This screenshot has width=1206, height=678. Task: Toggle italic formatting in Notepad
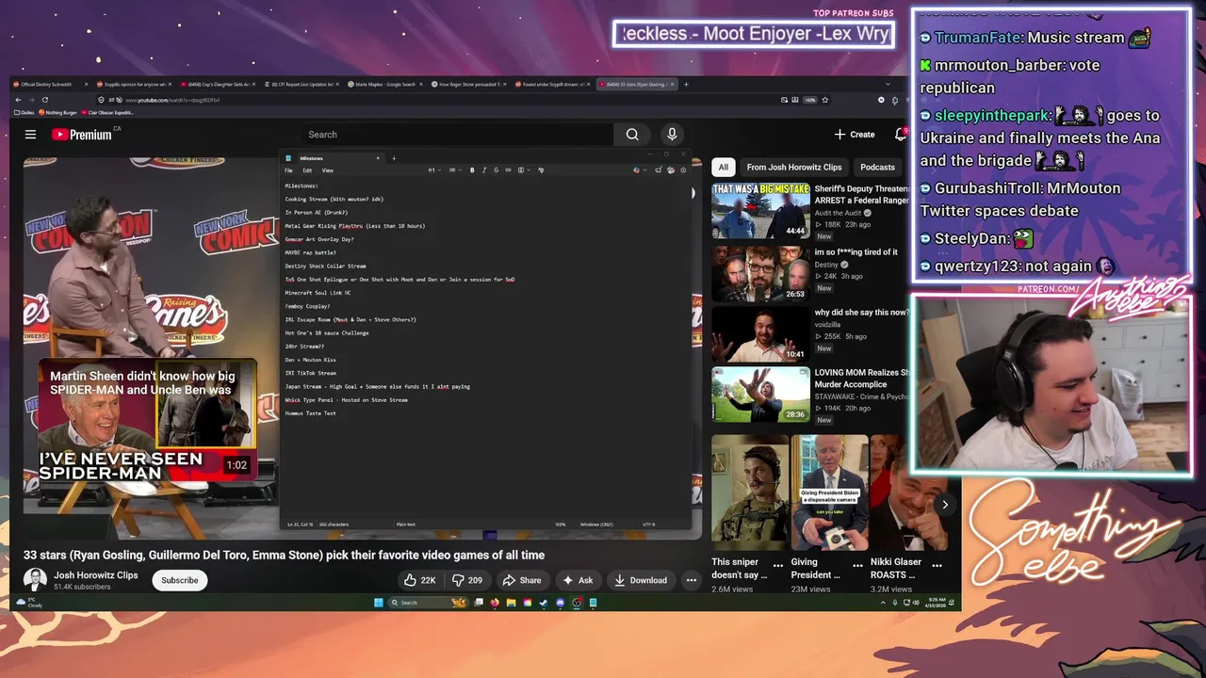(x=484, y=170)
